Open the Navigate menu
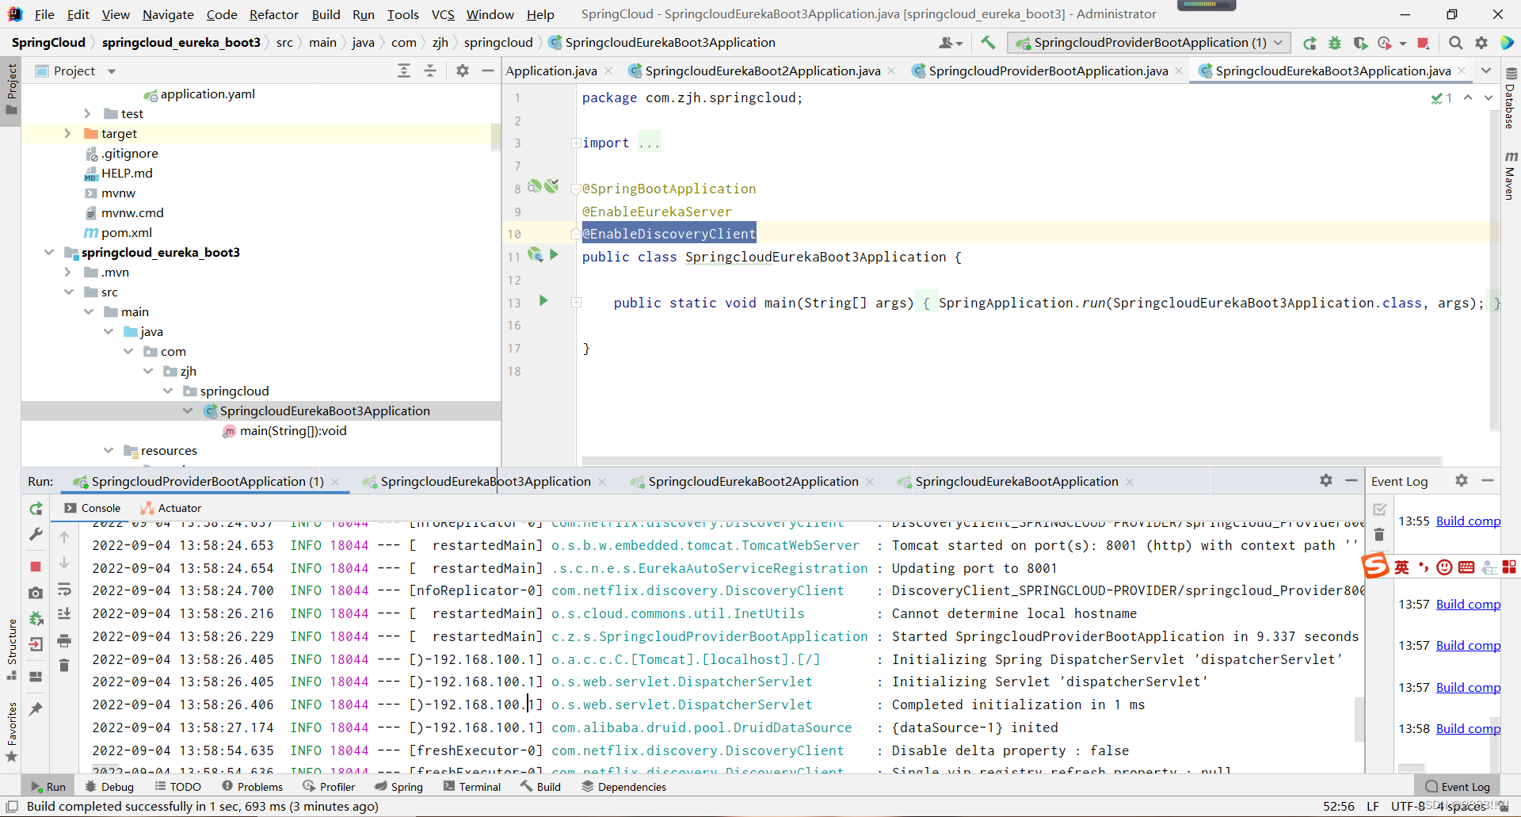The width and height of the screenshot is (1521, 817). (168, 14)
